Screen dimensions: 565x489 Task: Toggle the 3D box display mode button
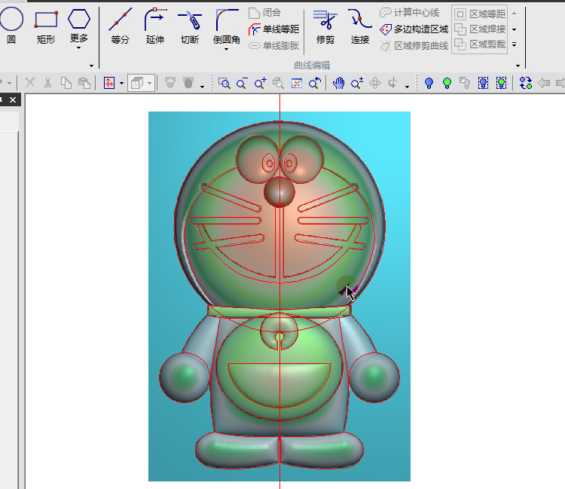pos(137,83)
